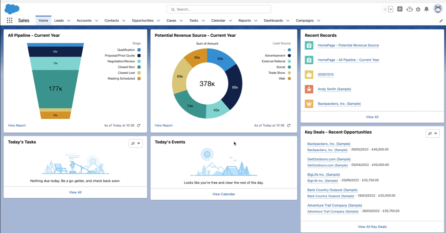
Task: Switch to the Opportunities tab
Action: point(143,20)
